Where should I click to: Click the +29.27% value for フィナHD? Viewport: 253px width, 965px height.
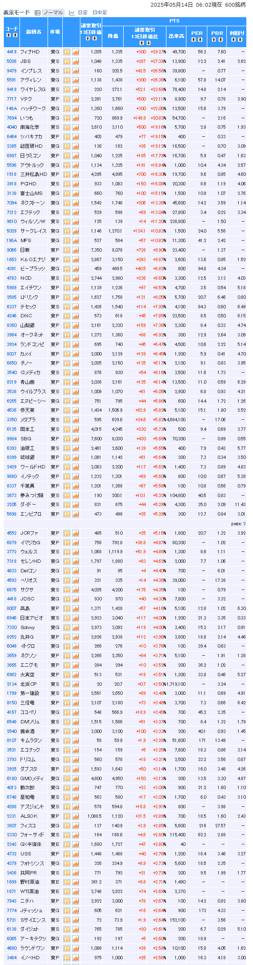[x=158, y=51]
